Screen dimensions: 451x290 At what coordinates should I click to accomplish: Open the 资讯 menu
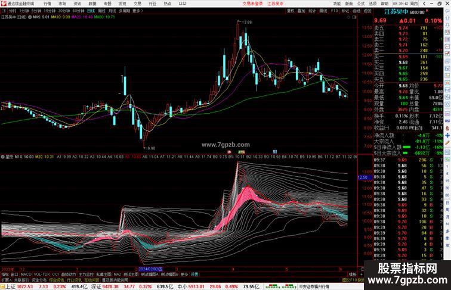tap(78, 4)
